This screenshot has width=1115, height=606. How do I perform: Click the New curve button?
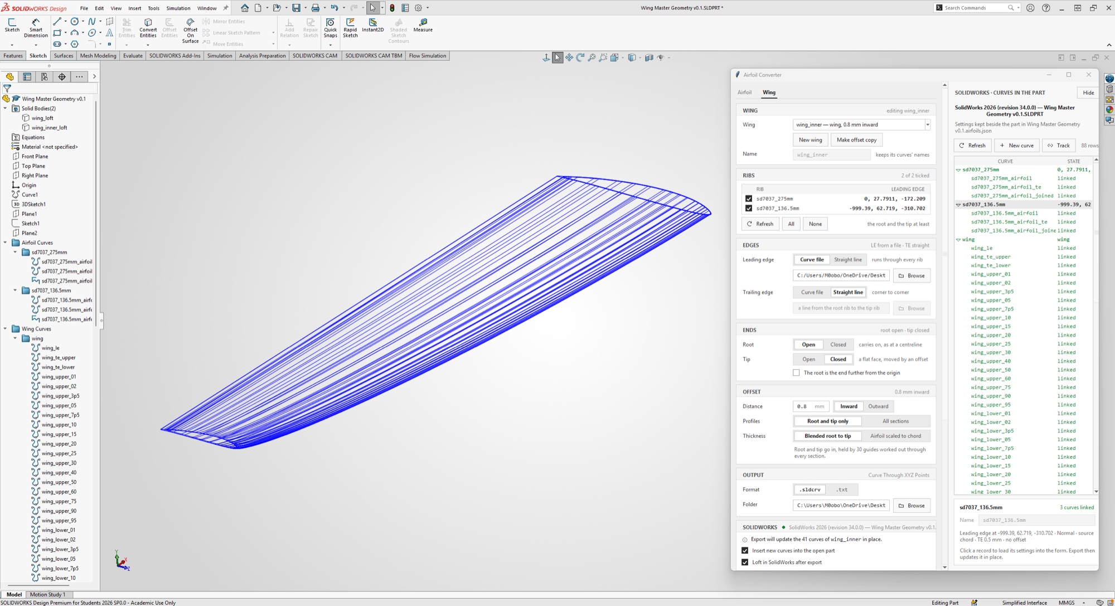point(1016,146)
